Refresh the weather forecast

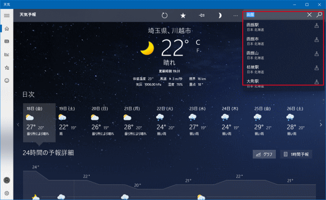pos(165,16)
